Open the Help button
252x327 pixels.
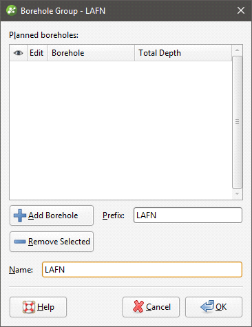tap(38, 307)
